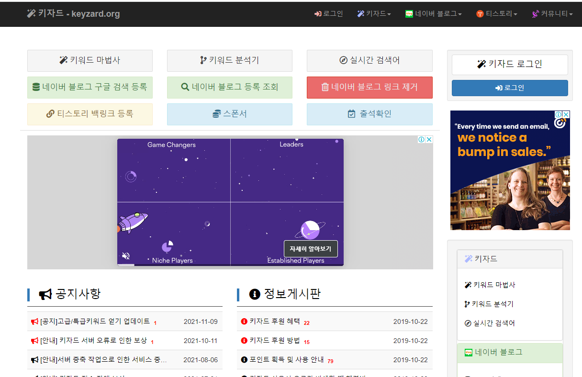This screenshot has height=377, width=582.
Task: Click the sign-in arrow icon in navbar 로그인
Action: [x=318, y=14]
